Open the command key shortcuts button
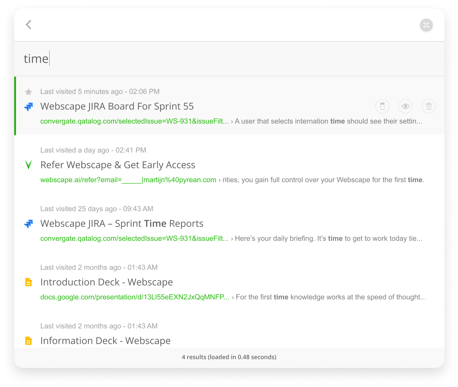The width and height of the screenshot is (458, 387). (x=426, y=25)
